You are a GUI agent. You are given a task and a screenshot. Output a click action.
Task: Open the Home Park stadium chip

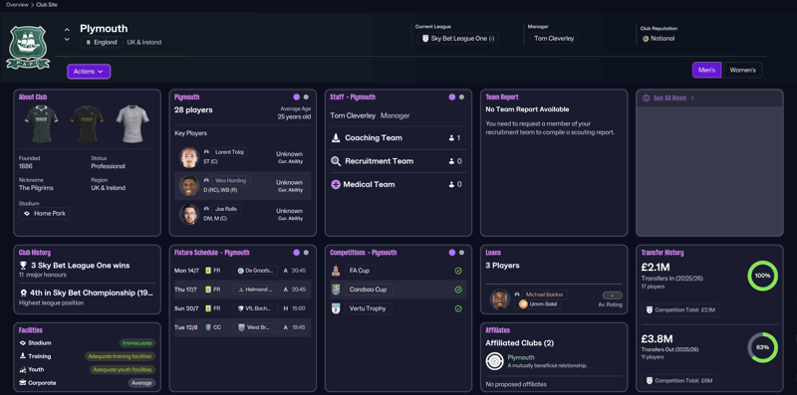[x=44, y=213]
